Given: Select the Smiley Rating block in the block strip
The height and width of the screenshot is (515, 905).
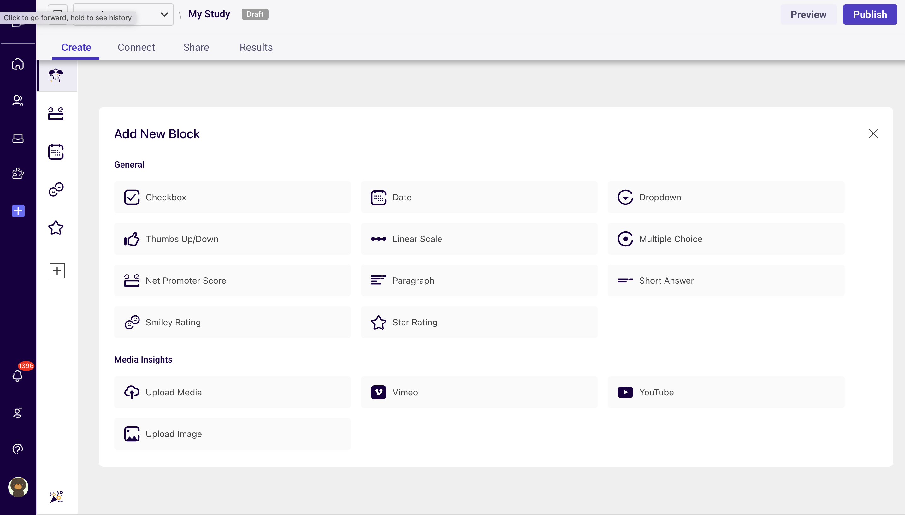Looking at the screenshot, I should pos(56,190).
